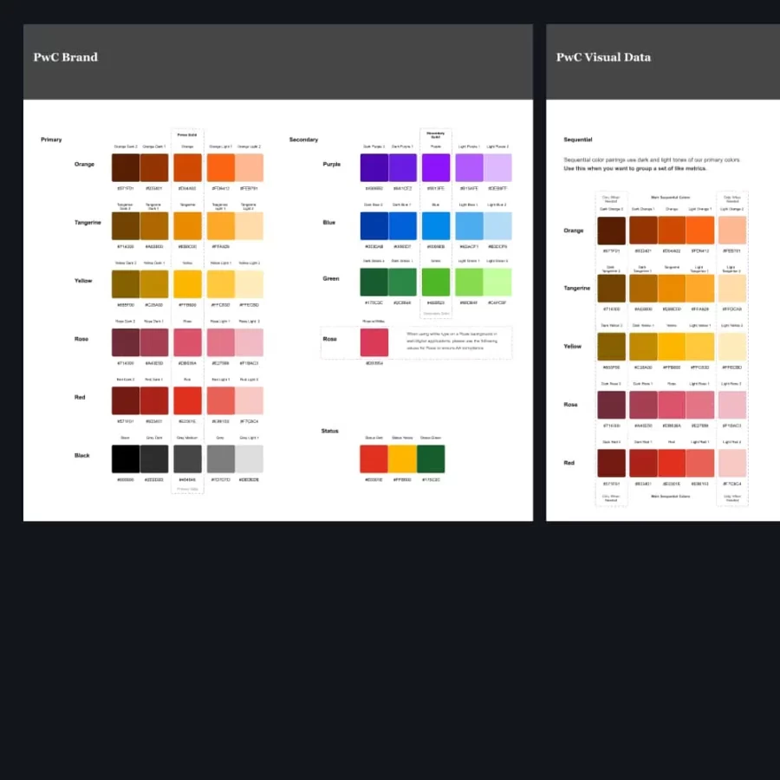Pick the primary Tangerine swatch in PwC Brand
Screen dimensions: 780x780
point(187,225)
